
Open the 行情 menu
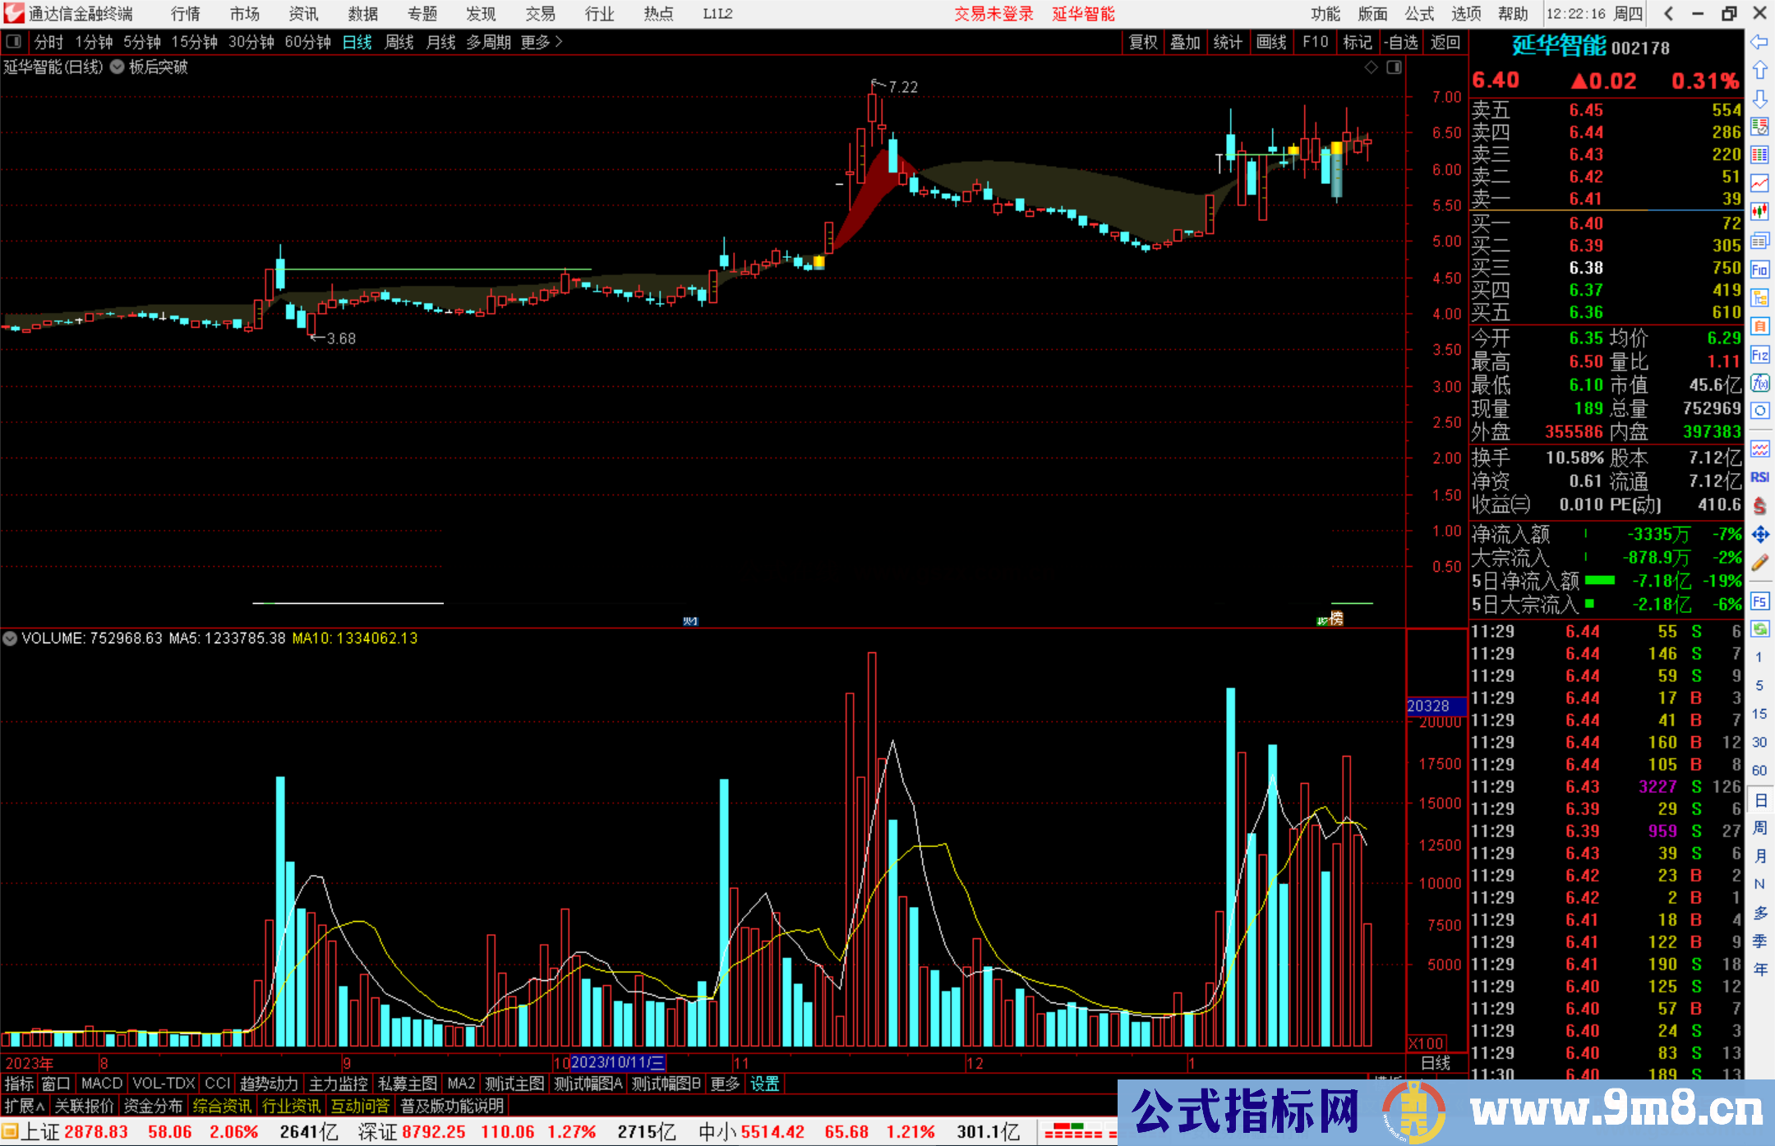185,14
